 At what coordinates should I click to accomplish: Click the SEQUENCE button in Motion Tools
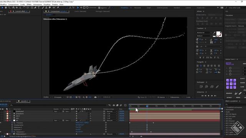(229, 94)
